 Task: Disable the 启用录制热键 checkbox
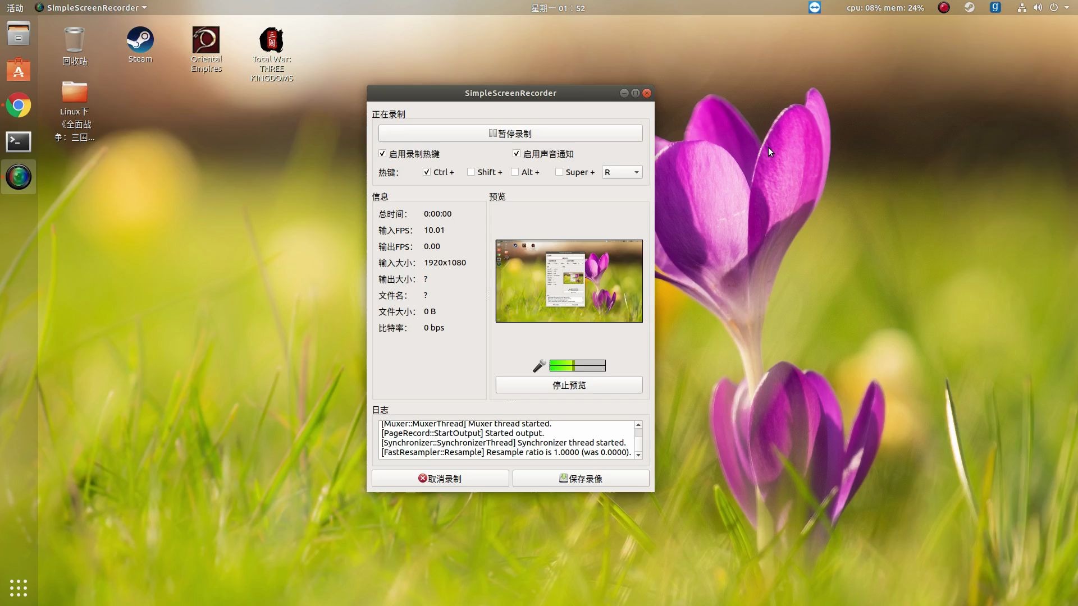382,153
